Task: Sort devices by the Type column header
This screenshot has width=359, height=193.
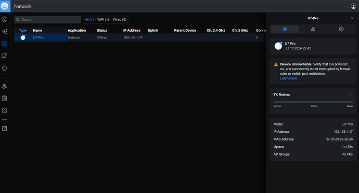Action: point(23,31)
